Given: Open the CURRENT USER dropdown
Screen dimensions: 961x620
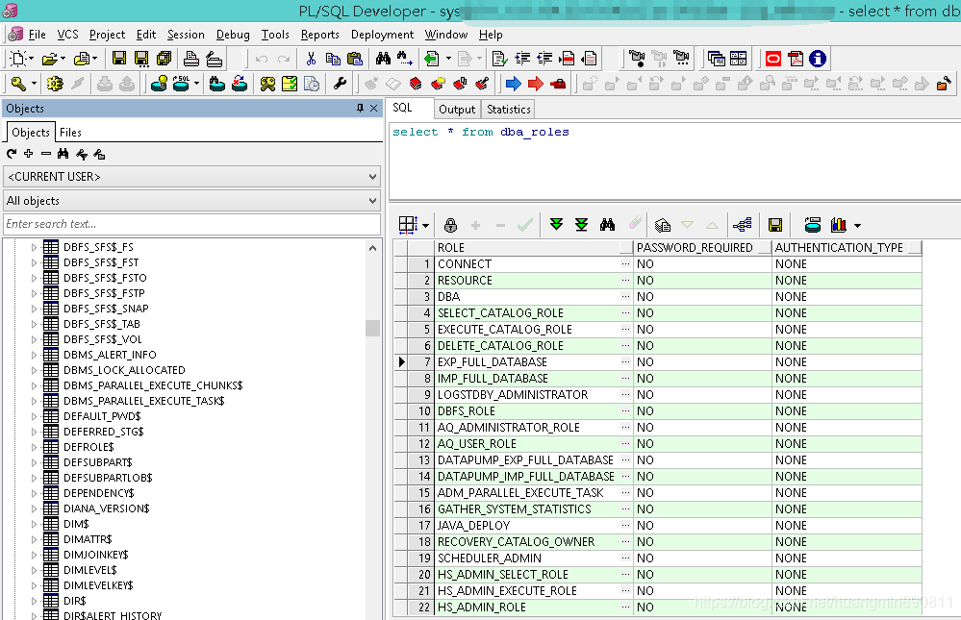Looking at the screenshot, I should [x=372, y=177].
